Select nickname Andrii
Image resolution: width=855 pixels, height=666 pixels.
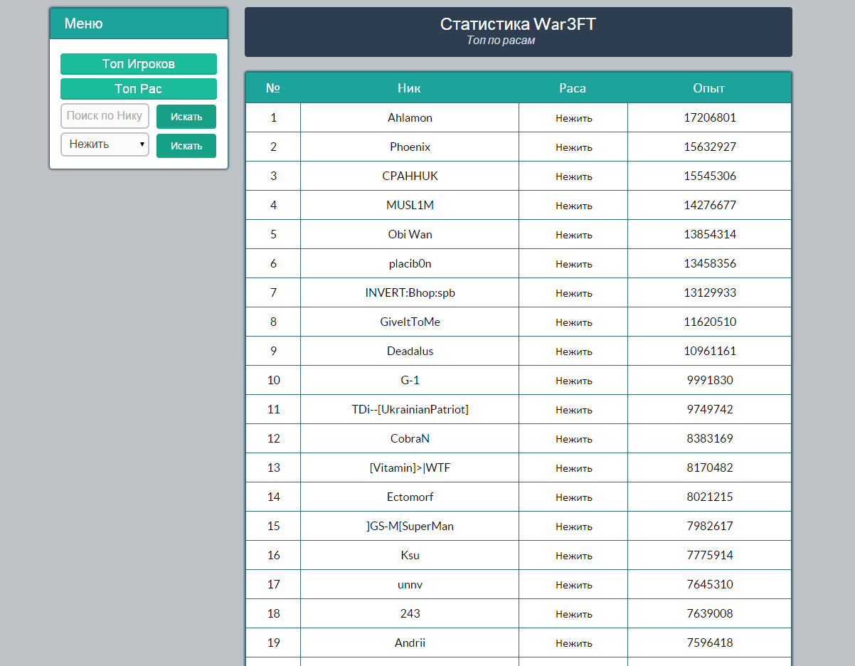[410, 643]
